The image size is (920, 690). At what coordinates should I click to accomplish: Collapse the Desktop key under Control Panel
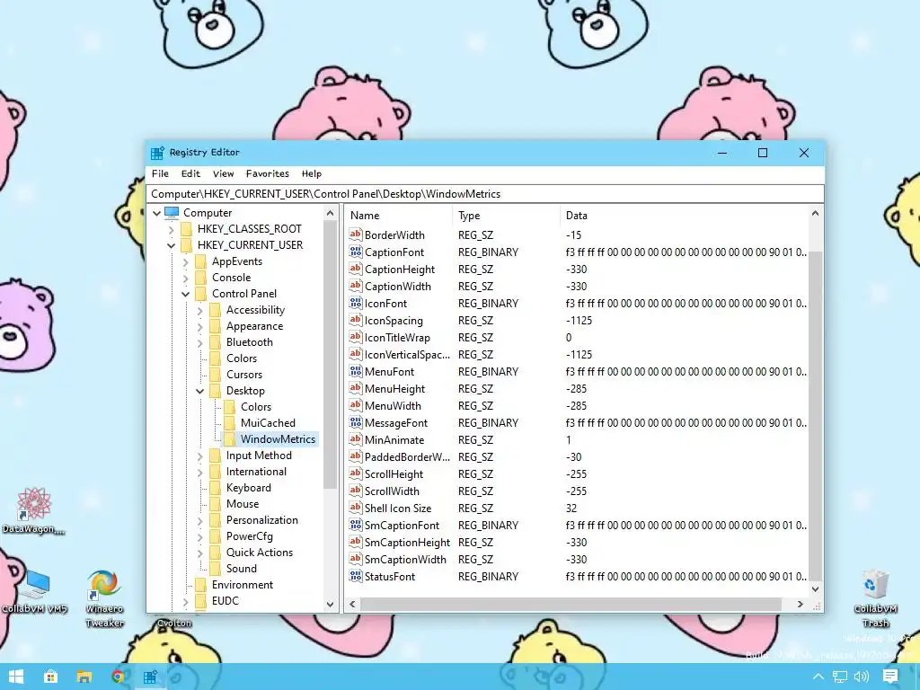(x=199, y=391)
